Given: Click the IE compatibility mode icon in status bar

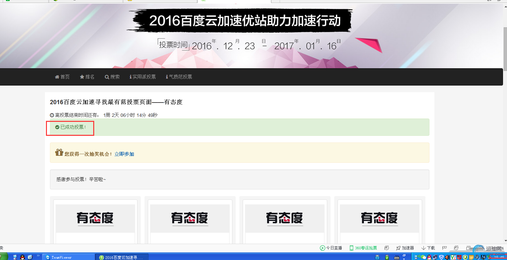Looking at the screenshot, I should 456,248.
